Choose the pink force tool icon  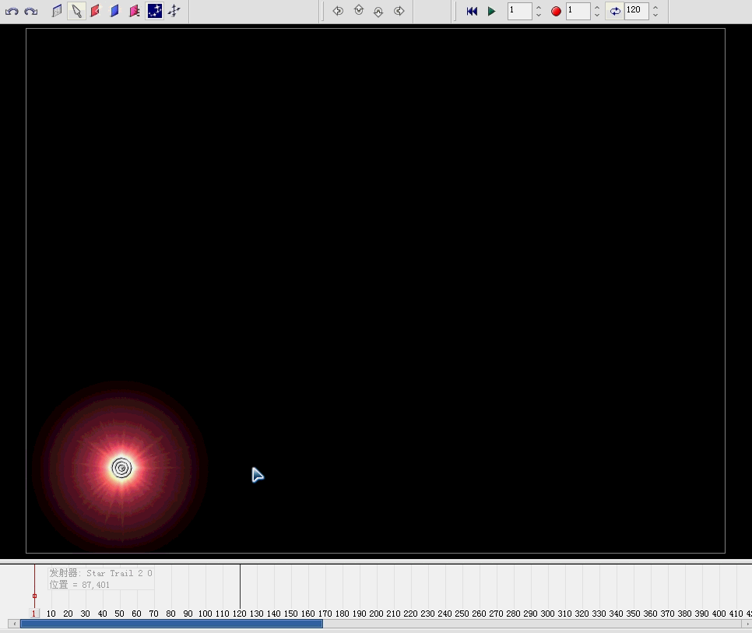pyautogui.click(x=135, y=11)
